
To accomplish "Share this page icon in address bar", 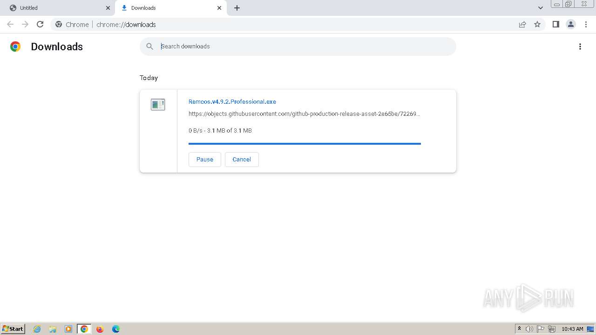I will 522,24.
